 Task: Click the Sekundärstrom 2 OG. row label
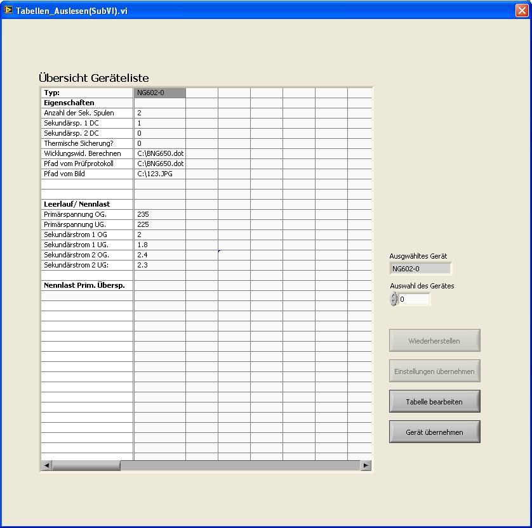pyautogui.click(x=87, y=255)
